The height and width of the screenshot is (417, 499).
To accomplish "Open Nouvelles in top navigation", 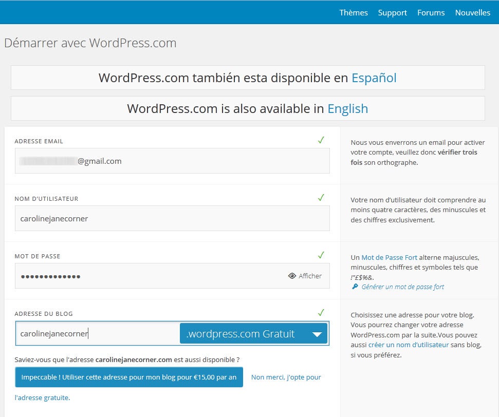I will coord(472,13).
